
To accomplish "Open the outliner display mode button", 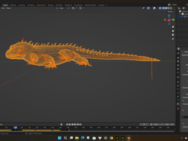I will coord(184,8).
